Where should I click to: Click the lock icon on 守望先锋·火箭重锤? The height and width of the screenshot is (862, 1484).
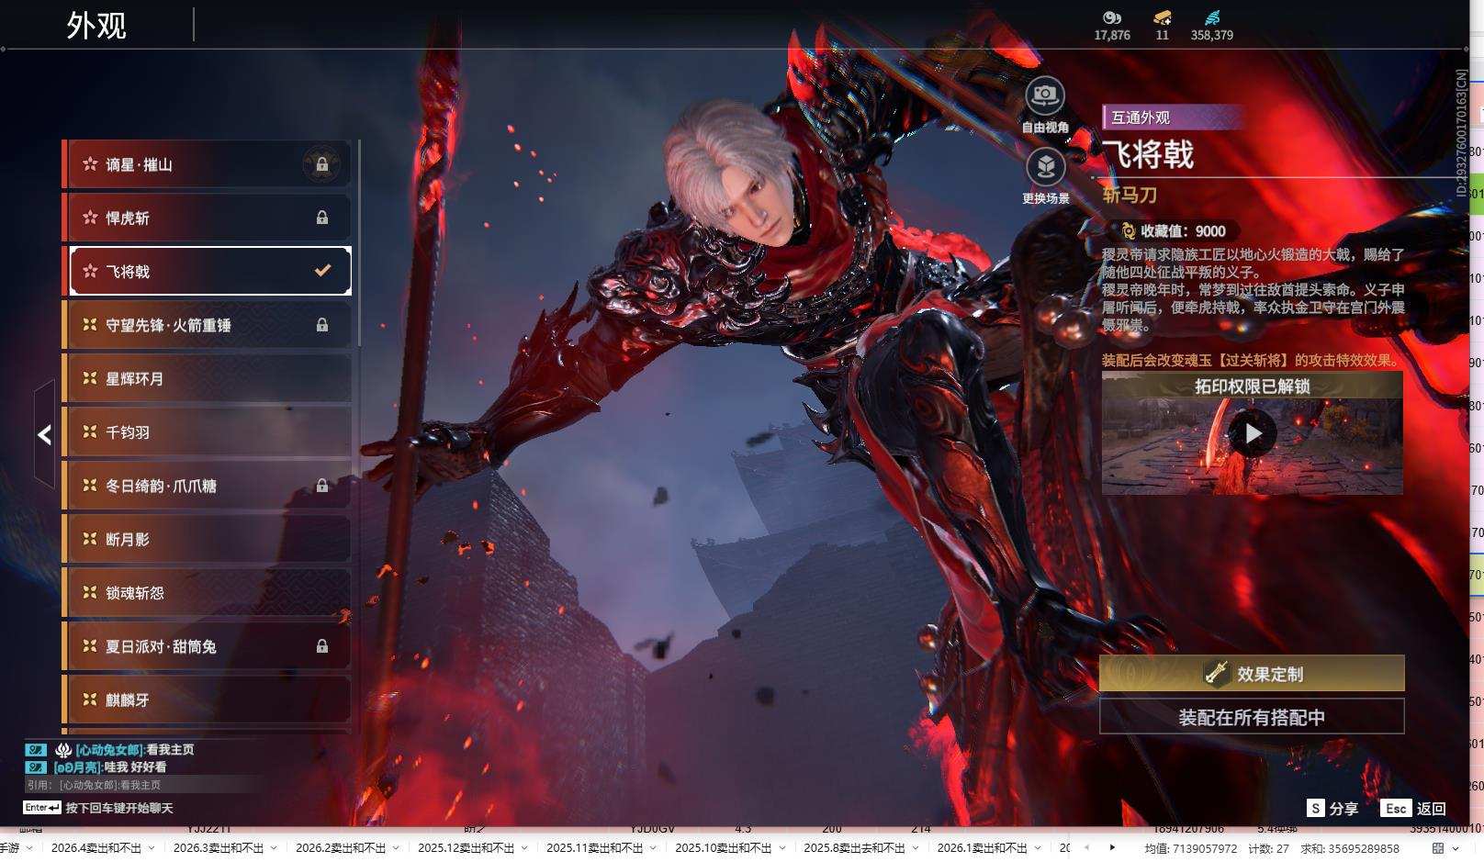[x=322, y=325]
